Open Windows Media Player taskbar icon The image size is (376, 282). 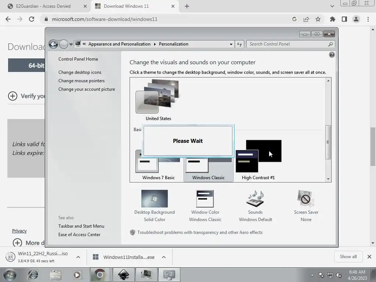(x=77, y=275)
